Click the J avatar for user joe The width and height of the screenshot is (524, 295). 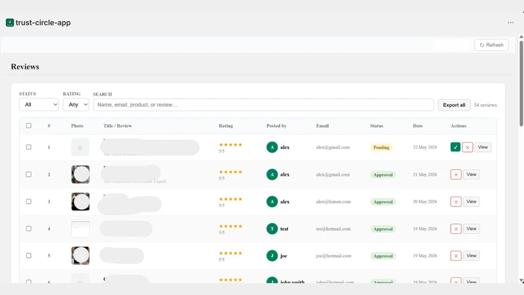click(272, 256)
